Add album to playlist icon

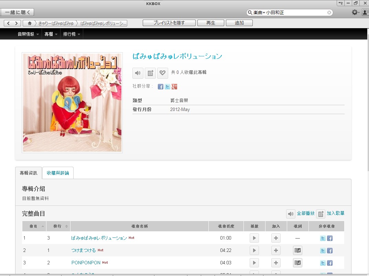(150, 73)
